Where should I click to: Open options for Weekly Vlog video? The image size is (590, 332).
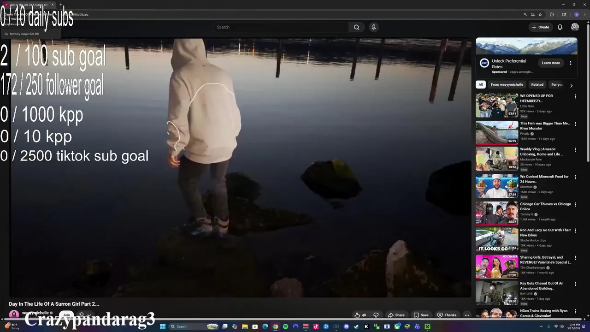coord(575,150)
